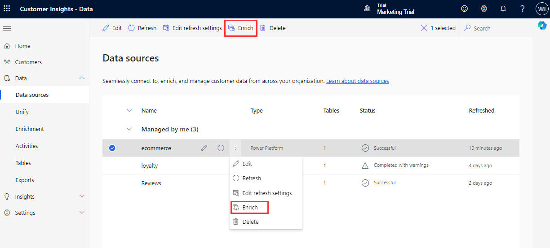The height and width of the screenshot is (248, 550).
Task: Choose Delete from the context menu
Action: pyautogui.click(x=266, y=222)
